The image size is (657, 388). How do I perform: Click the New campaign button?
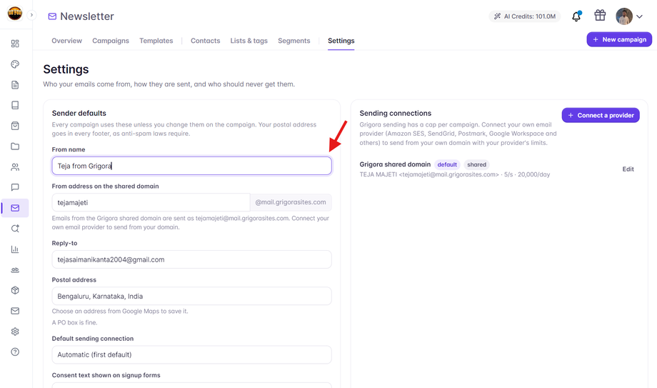(x=619, y=39)
